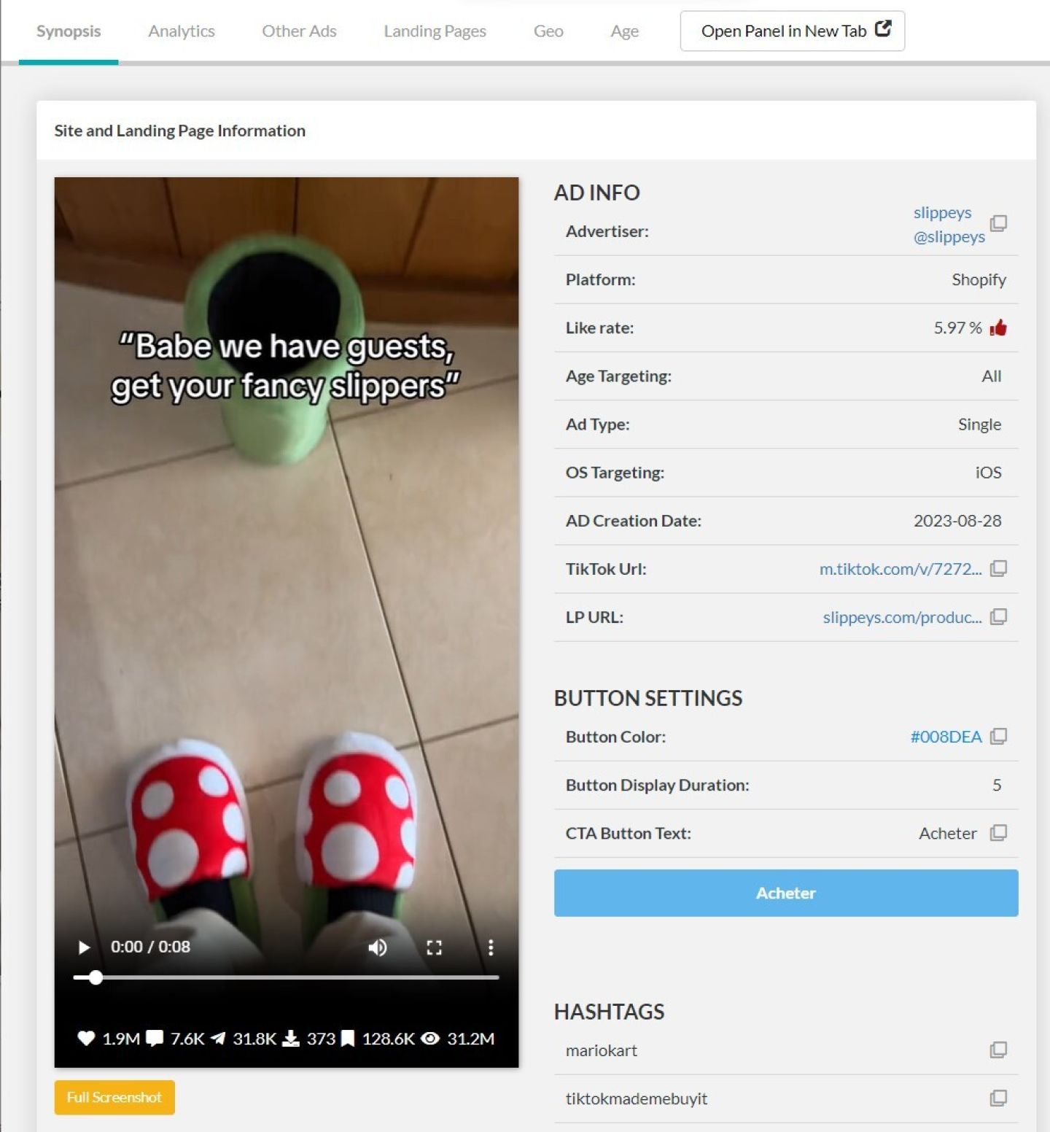Visit the slippeys.com product link
Screen dimensions: 1050x1132
pos(902,617)
